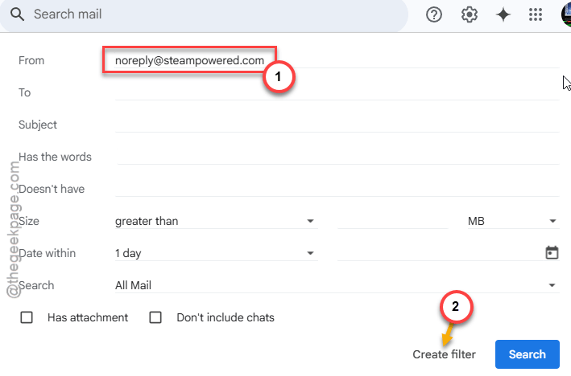This screenshot has width=571, height=376.
Task: Open the account profile avatar
Action: click(566, 14)
